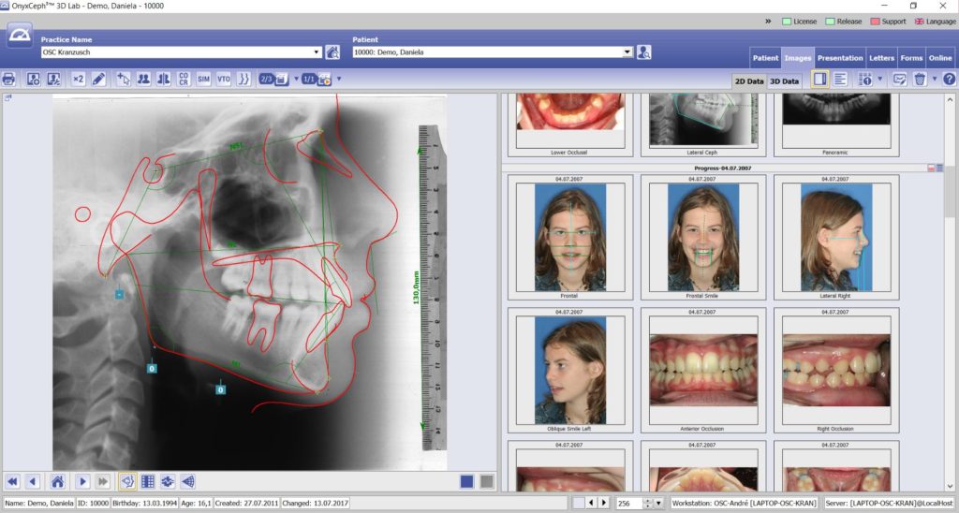Click the table grid icon below image
The height and width of the screenshot is (513, 959).
tap(147, 482)
